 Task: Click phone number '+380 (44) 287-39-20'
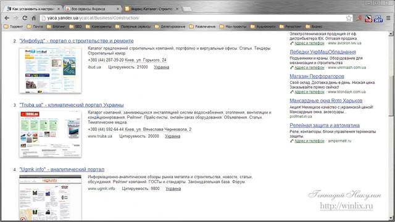coord(106,60)
